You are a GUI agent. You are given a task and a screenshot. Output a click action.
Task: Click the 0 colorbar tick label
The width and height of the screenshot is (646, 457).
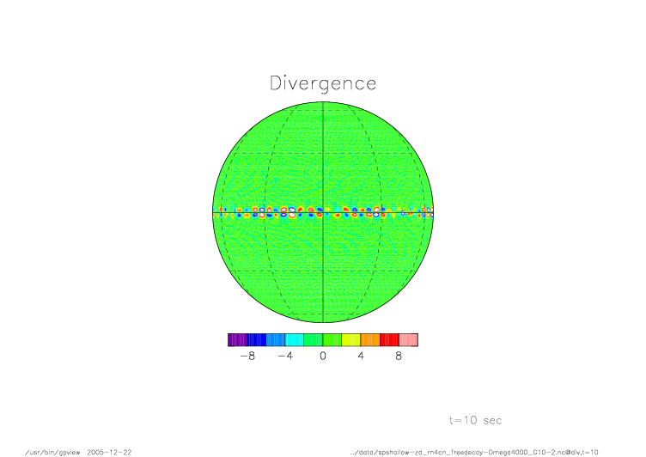pyautogui.click(x=323, y=356)
